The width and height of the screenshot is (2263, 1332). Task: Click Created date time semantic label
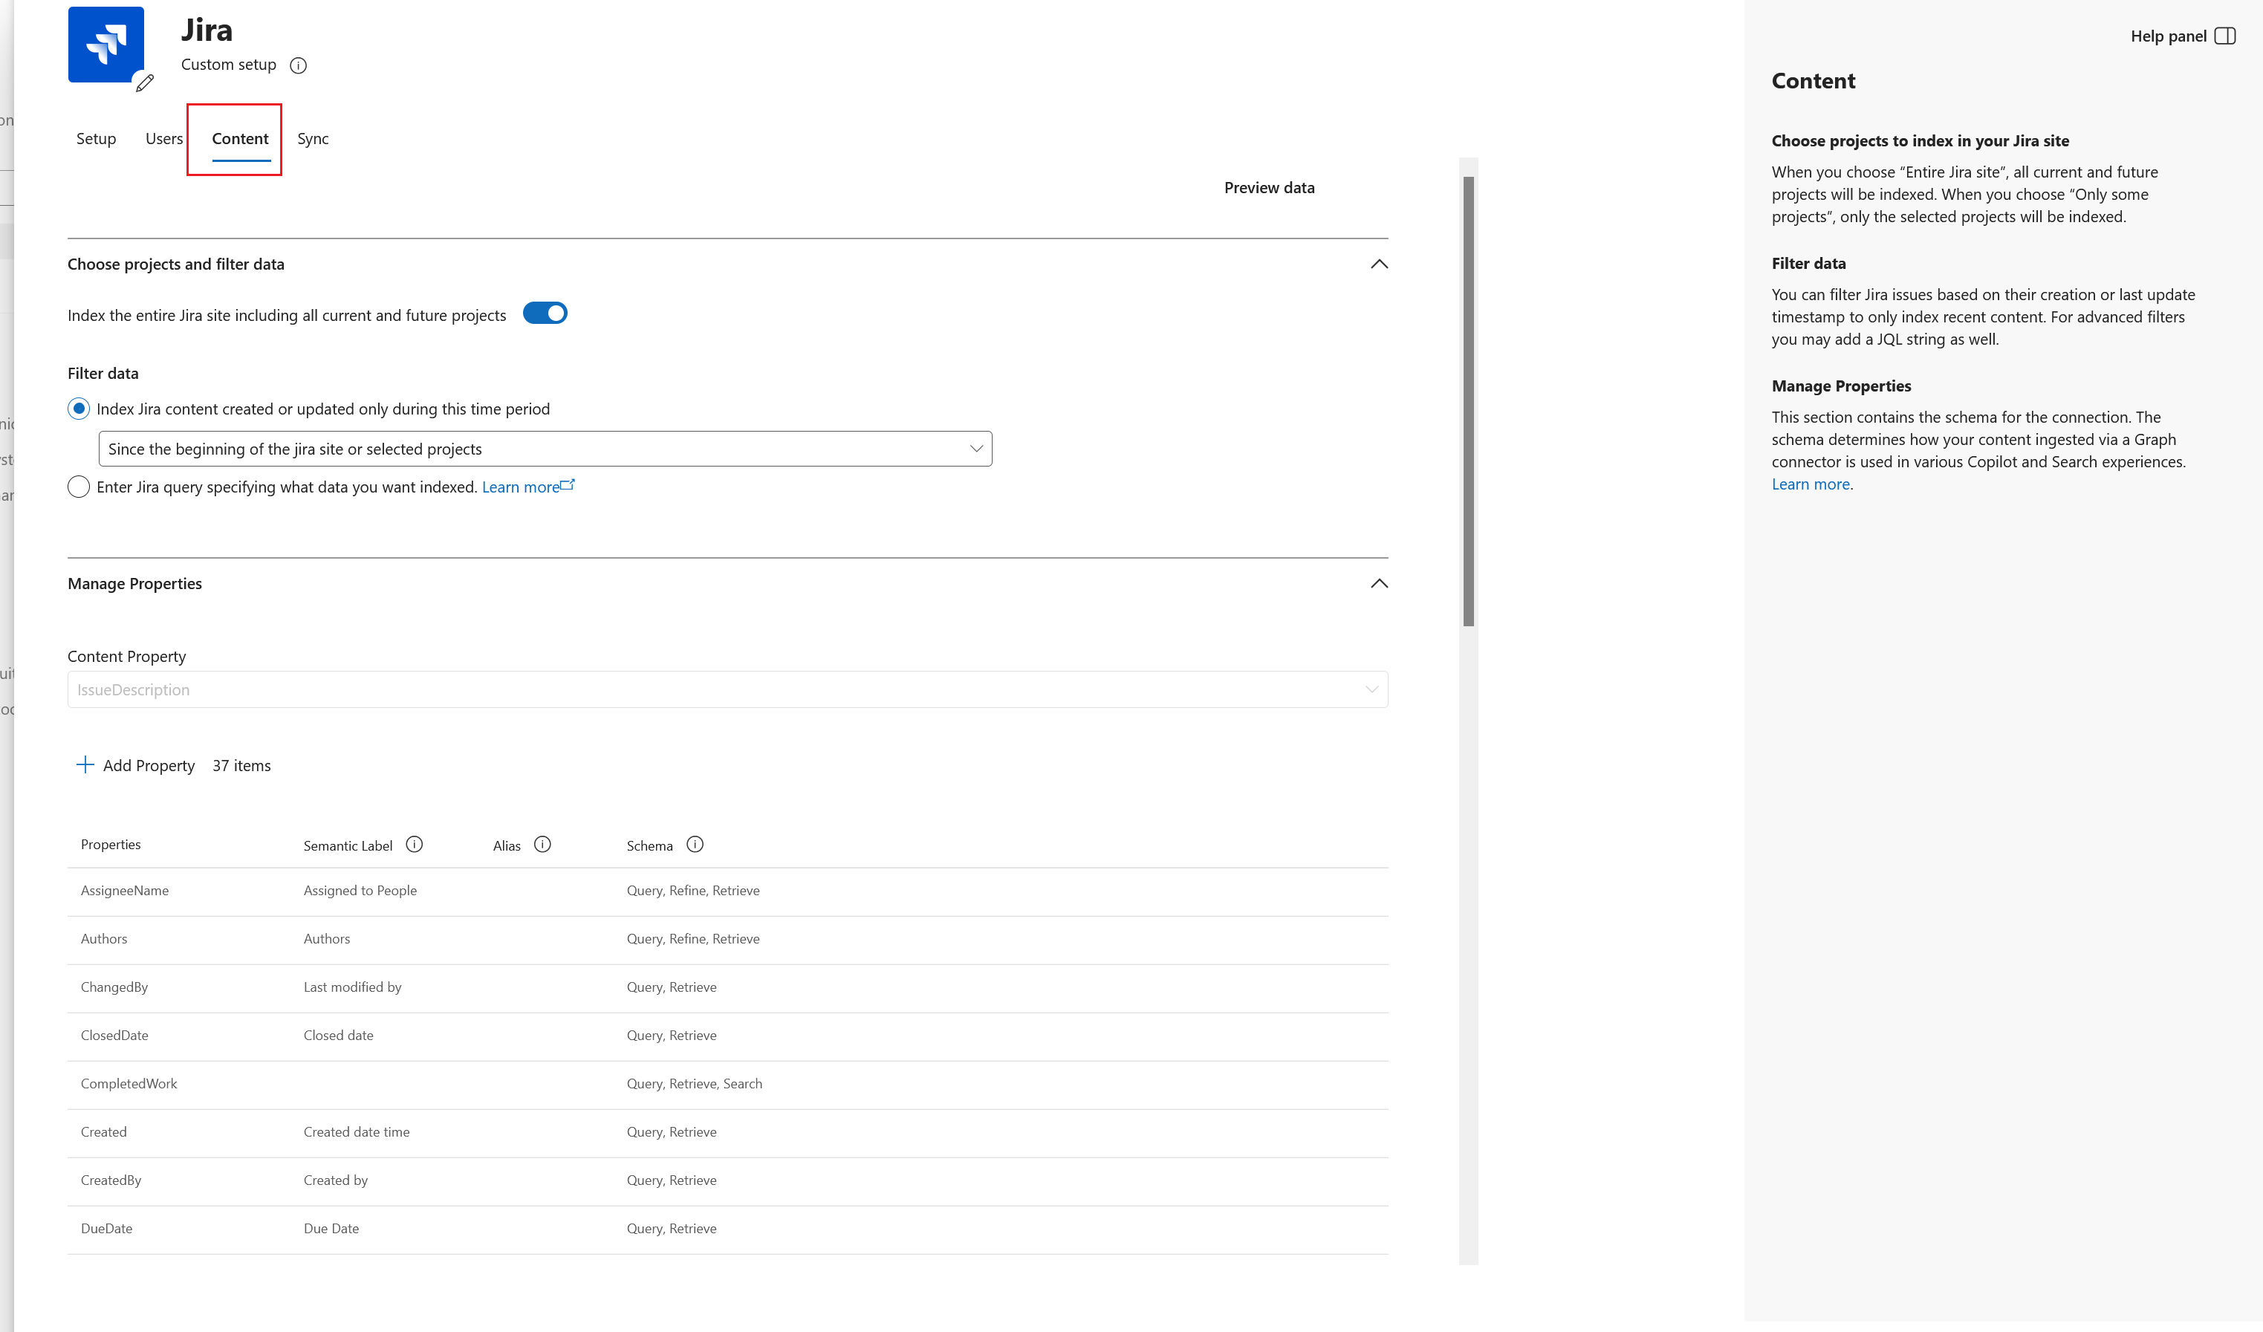[x=357, y=1131]
